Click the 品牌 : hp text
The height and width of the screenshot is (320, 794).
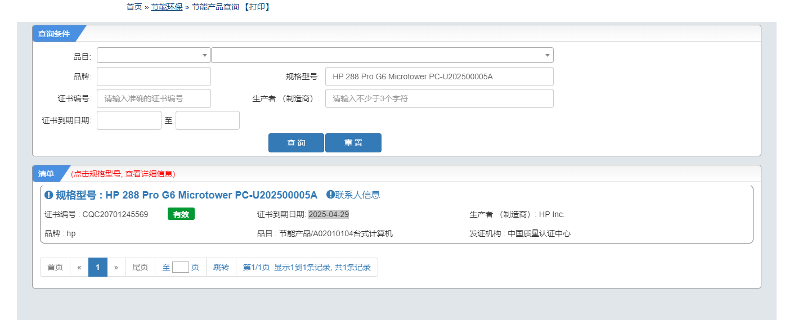[x=60, y=233]
